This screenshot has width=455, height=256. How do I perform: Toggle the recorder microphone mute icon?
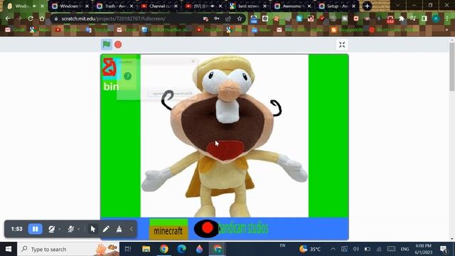71,229
